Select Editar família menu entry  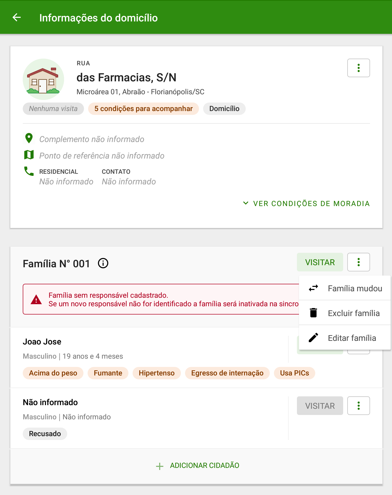345,338
